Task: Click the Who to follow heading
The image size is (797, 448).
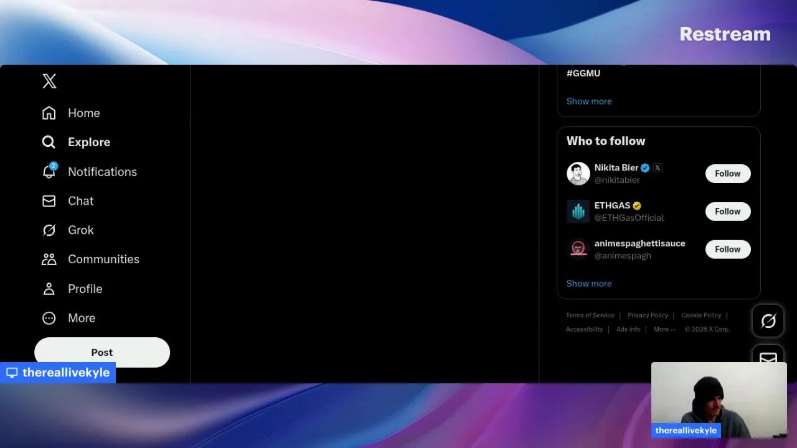Action: [x=606, y=141]
